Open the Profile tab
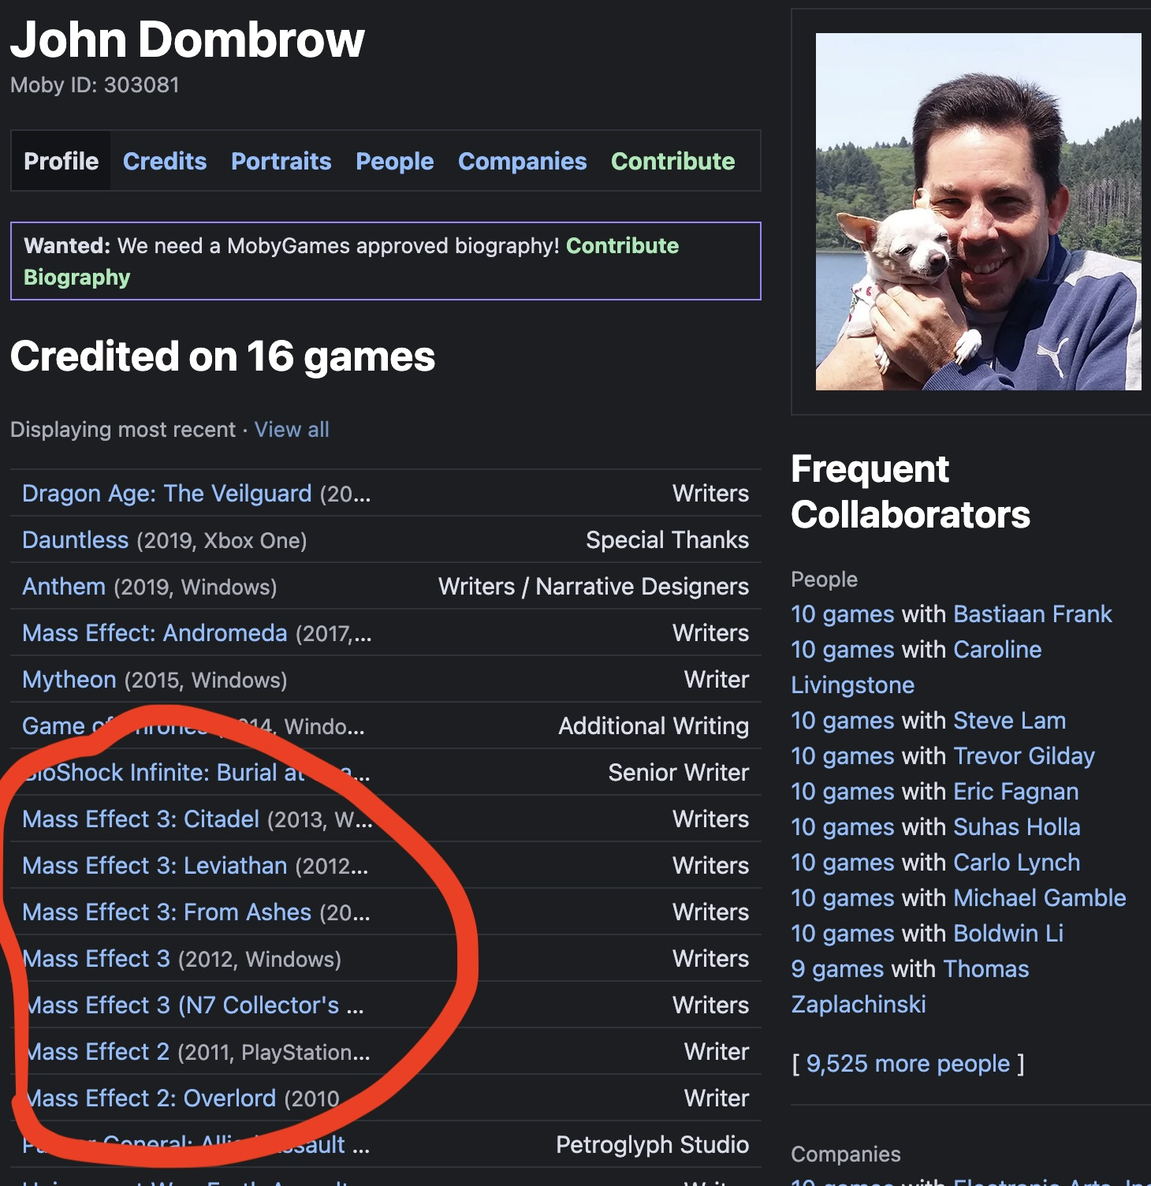1151x1186 pixels. click(x=61, y=161)
